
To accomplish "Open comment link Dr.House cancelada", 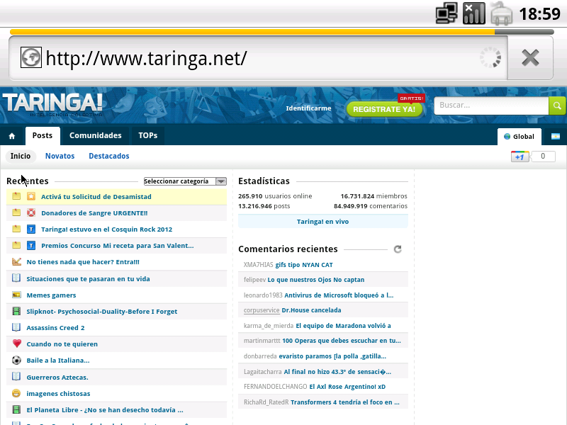I will tap(311, 310).
